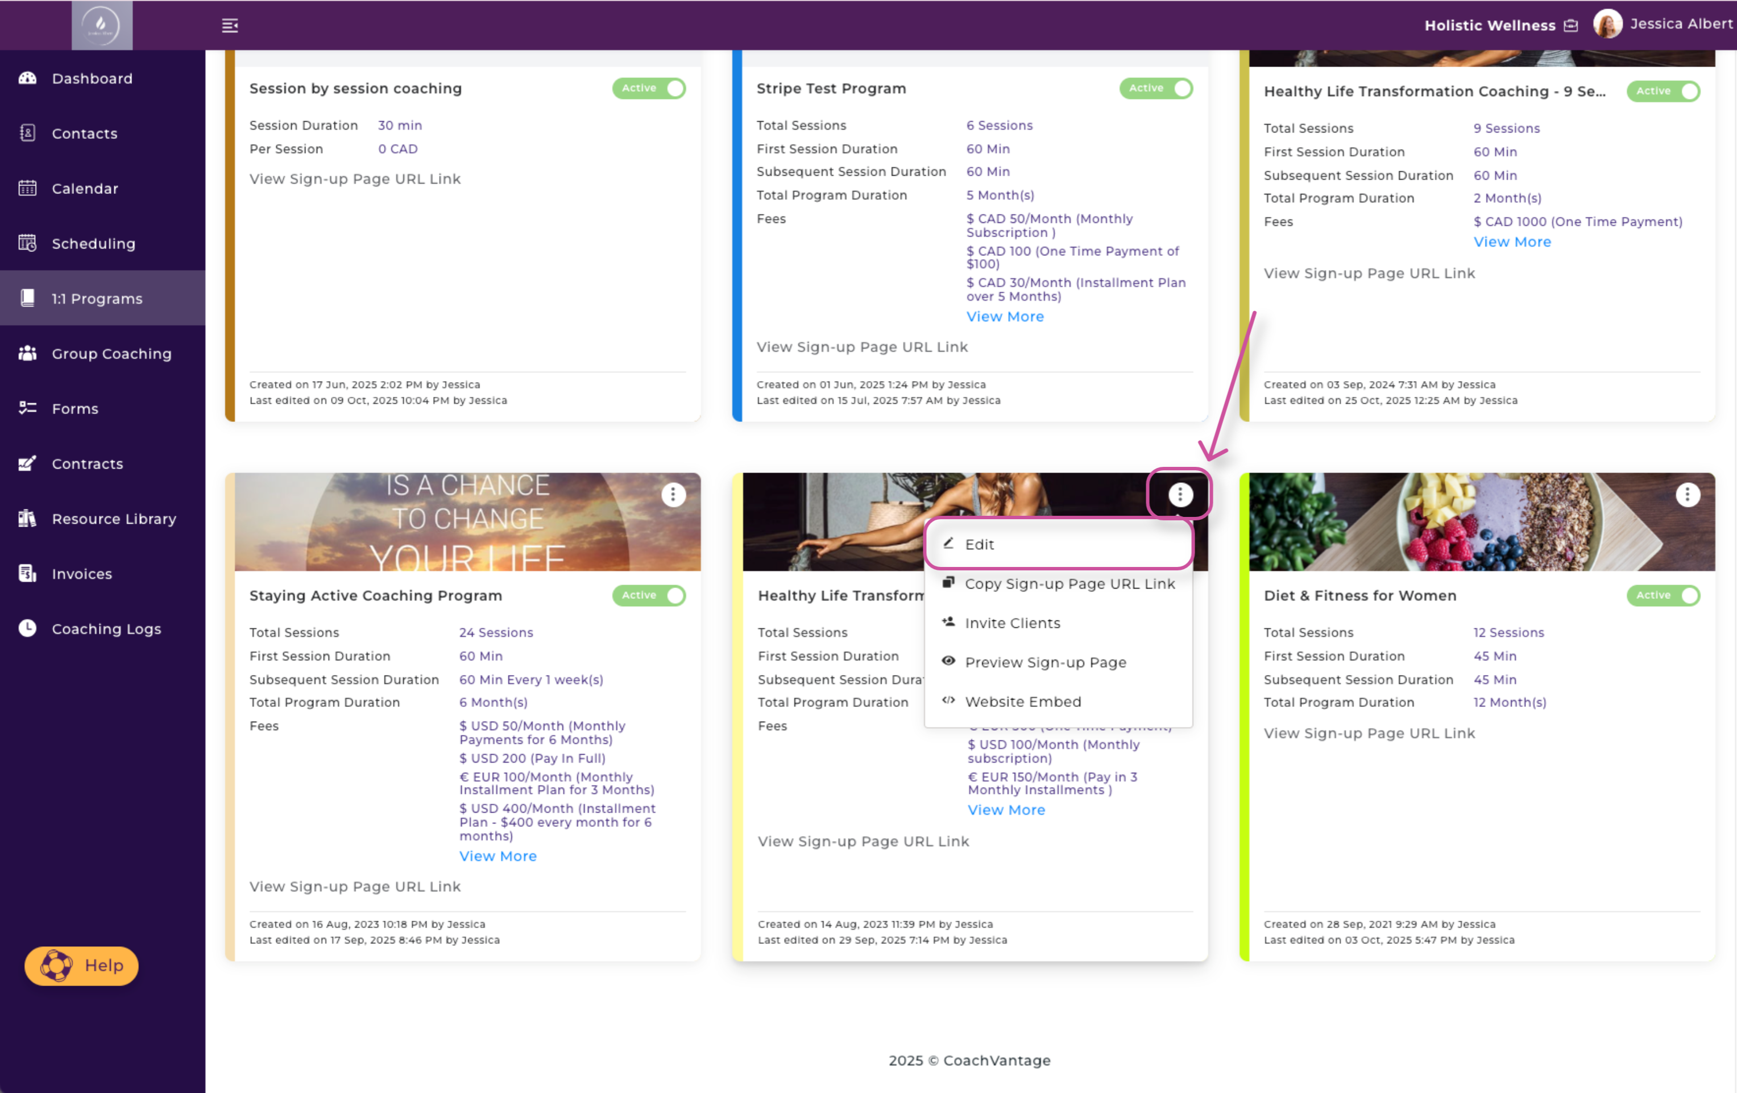
Task: Click the Invoices sidebar icon
Action: click(x=27, y=574)
